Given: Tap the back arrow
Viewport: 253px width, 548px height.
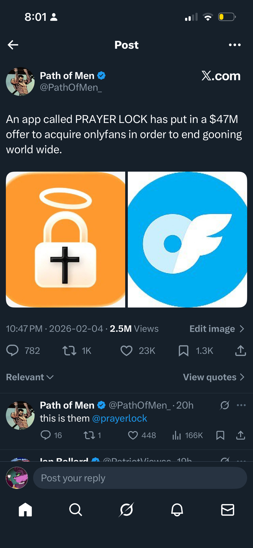Looking at the screenshot, I should pos(13,45).
